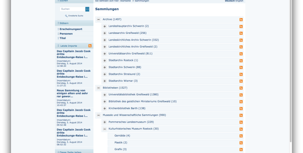Open RSS feed for Stadtarchiv Wismar

click(x=241, y=81)
